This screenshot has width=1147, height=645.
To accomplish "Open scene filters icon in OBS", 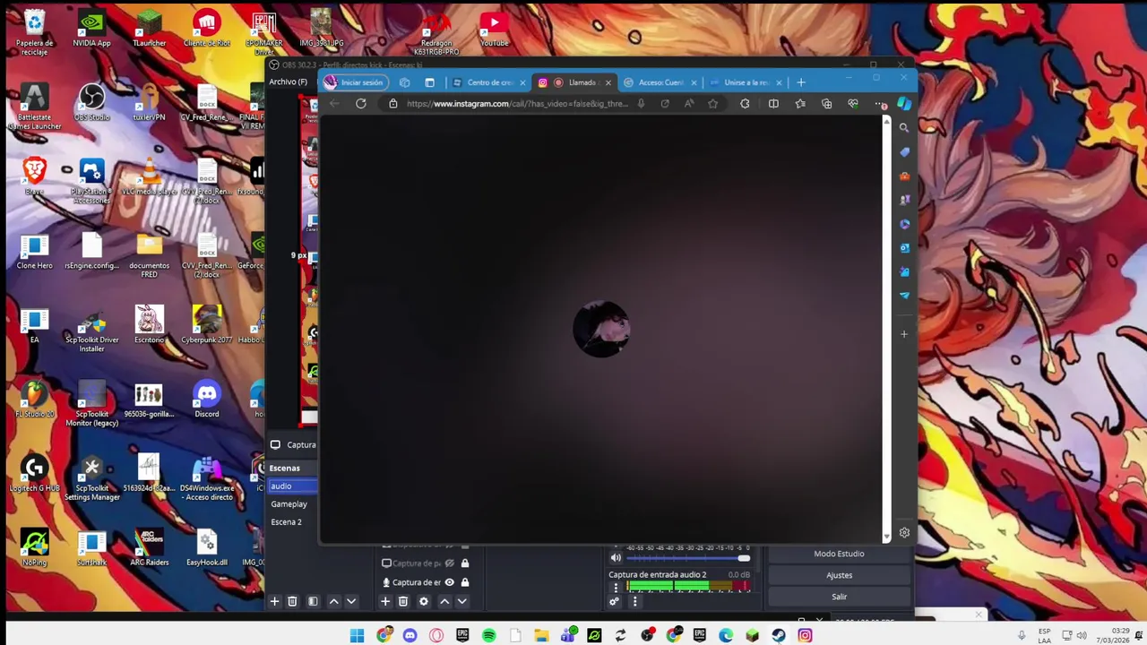I will [313, 602].
